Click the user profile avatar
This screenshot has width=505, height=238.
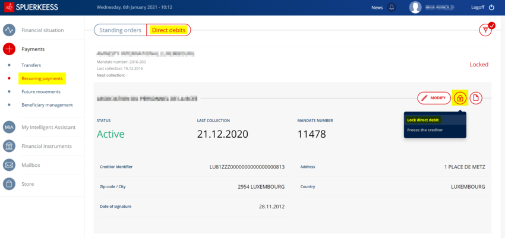(415, 7)
